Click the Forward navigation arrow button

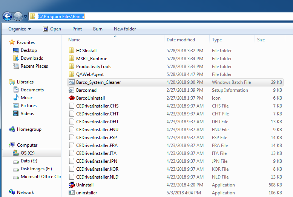[18, 17]
